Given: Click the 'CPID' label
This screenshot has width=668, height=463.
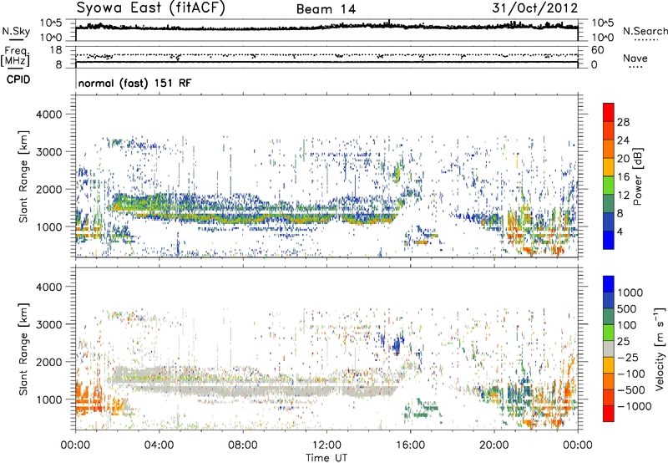Looking at the screenshot, I should tap(18, 79).
